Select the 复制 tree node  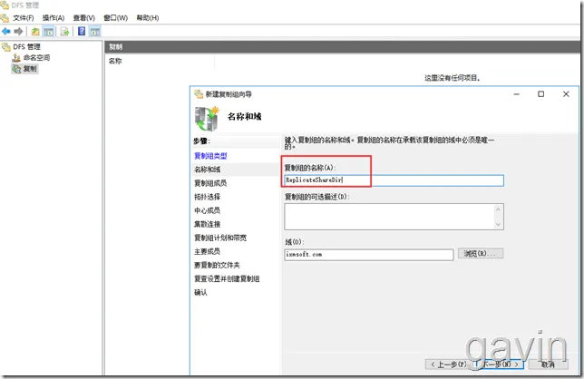(30, 69)
